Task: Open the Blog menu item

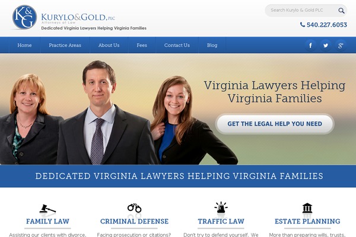Action: [x=212, y=45]
